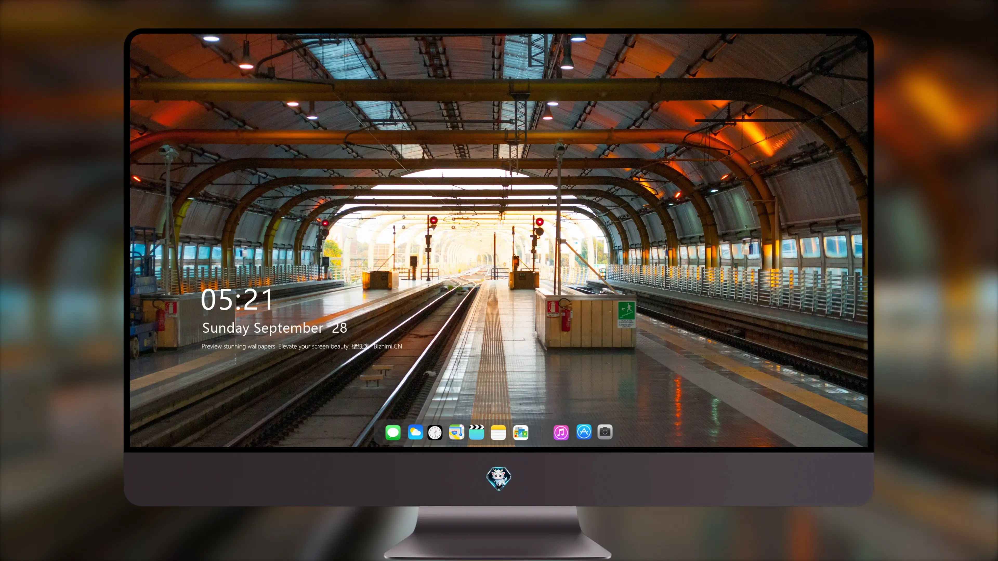998x561 pixels.
Task: Open the photo collage app icon in dock
Action: click(521, 432)
